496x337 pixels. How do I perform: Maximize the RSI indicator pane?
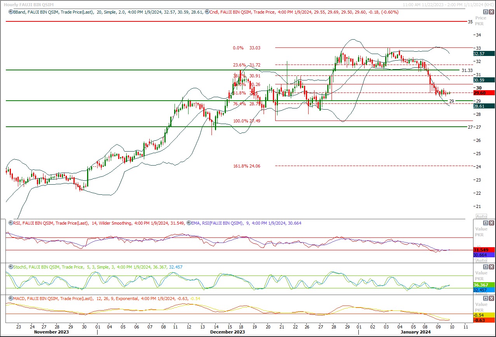486,223
